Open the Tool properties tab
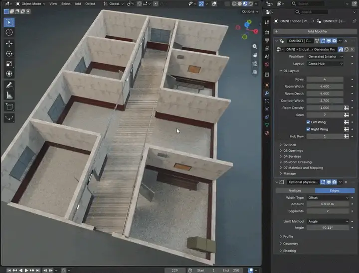 (267, 22)
